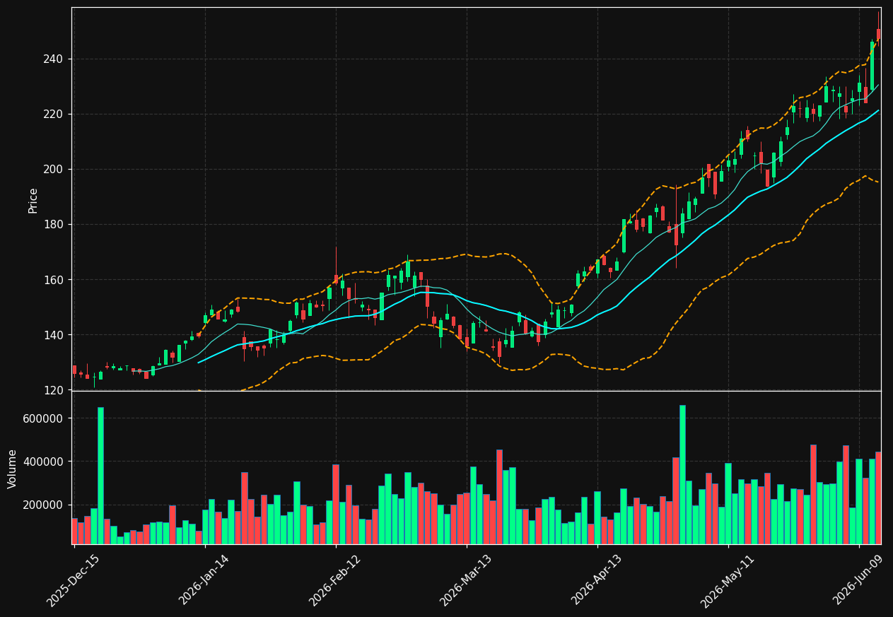Select the 220 price tick label
The height and width of the screenshot is (617, 893).
pyautogui.click(x=54, y=114)
